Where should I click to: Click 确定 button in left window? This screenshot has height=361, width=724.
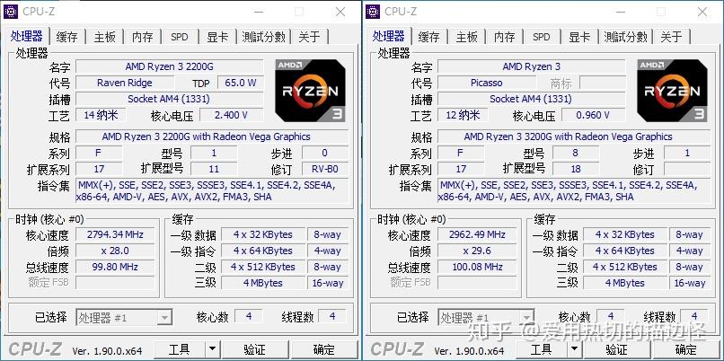pos(324,349)
